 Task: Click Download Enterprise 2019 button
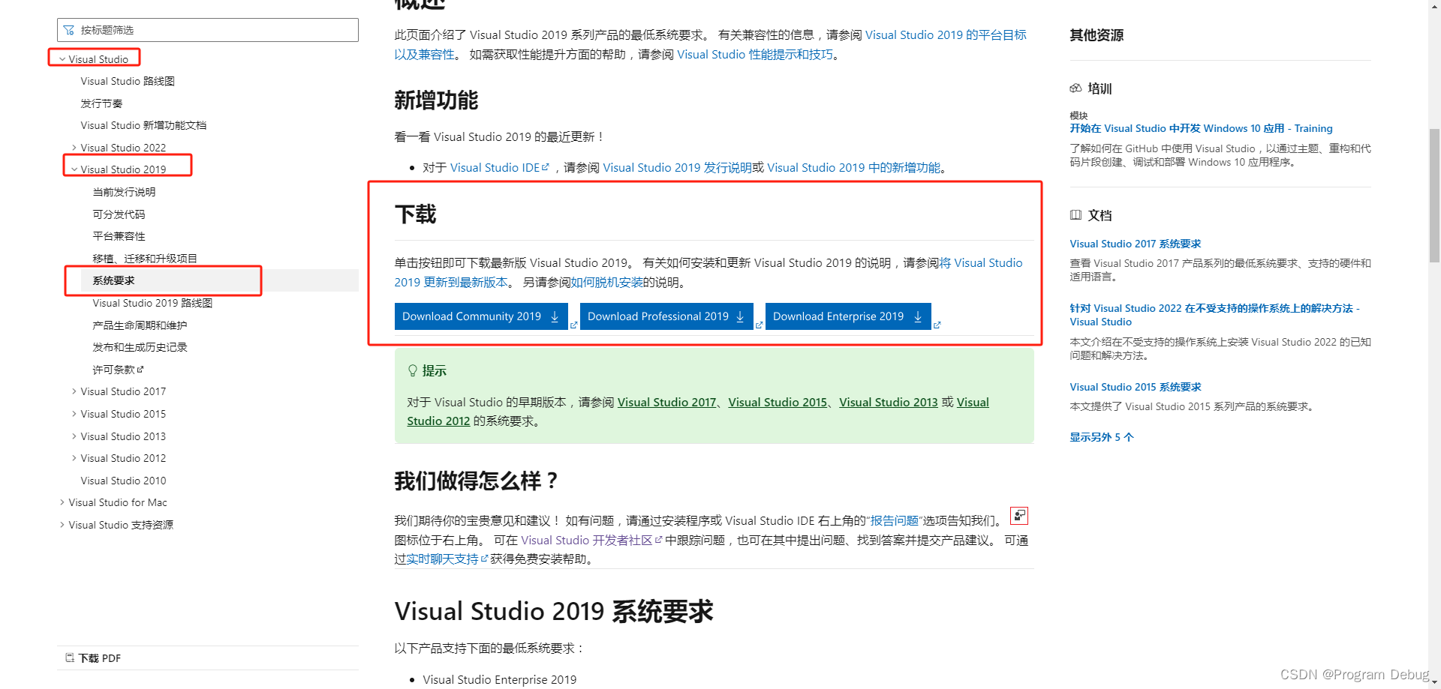[x=848, y=316]
